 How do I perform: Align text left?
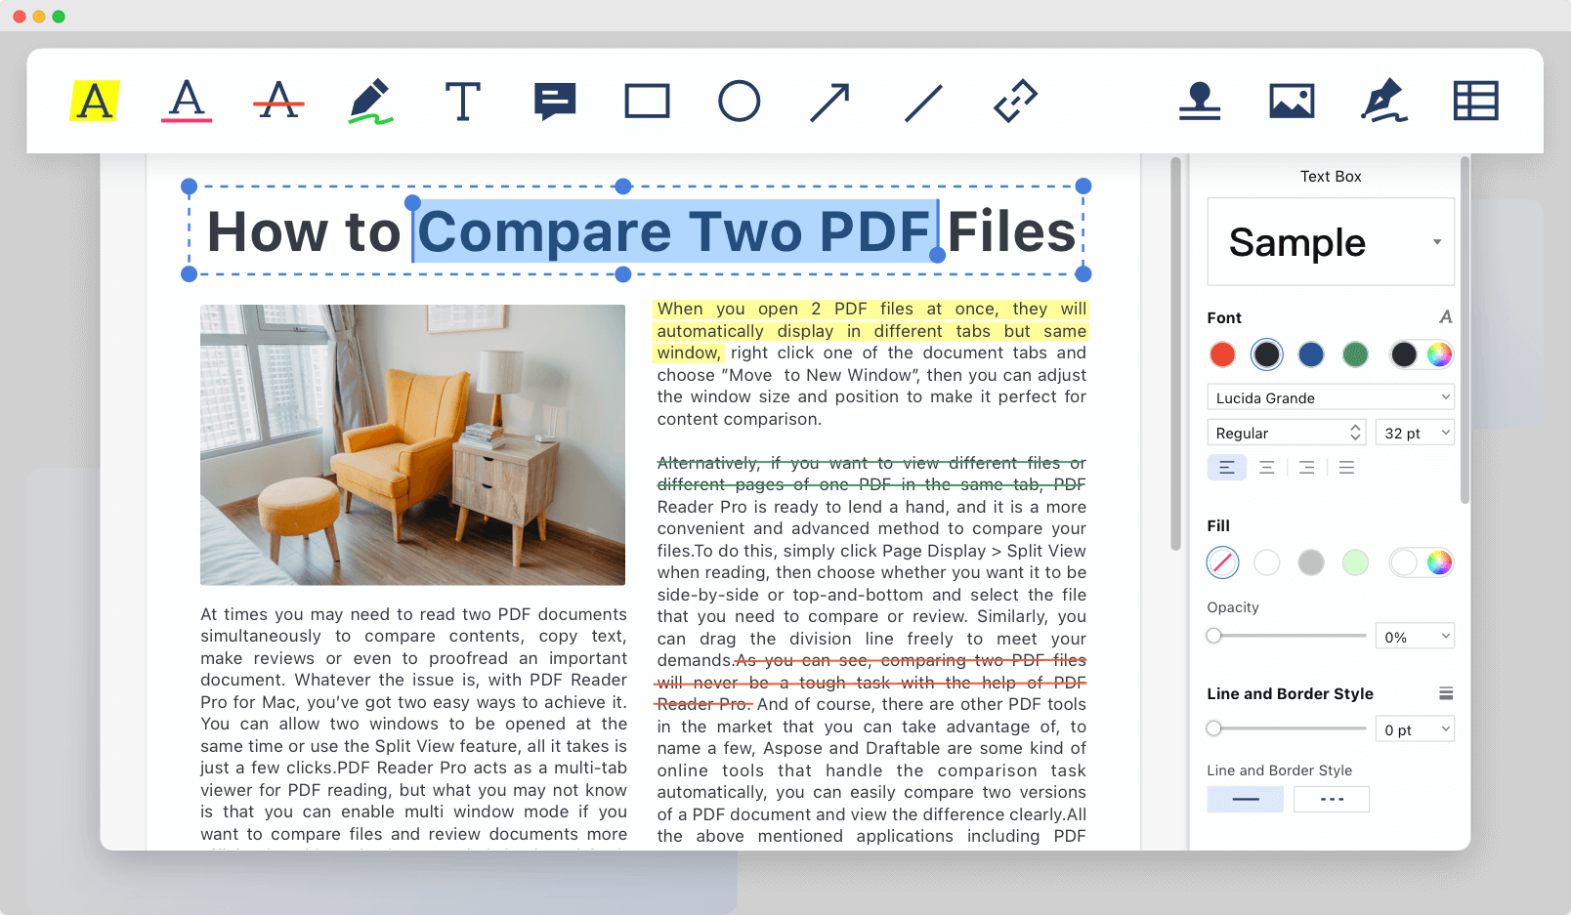[x=1227, y=468]
